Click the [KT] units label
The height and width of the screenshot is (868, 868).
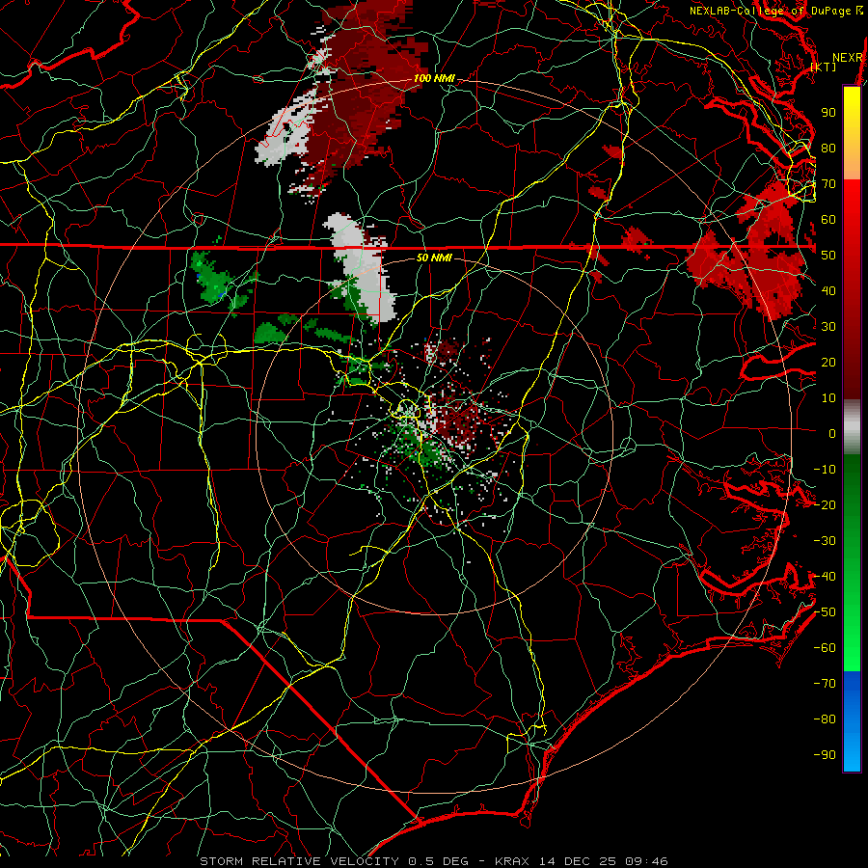click(x=824, y=67)
